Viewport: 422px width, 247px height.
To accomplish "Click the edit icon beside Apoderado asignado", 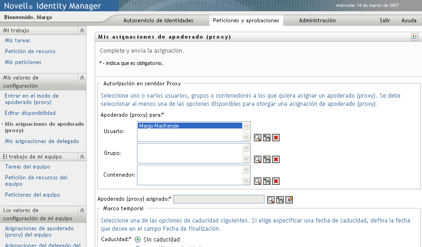I will [289, 200].
